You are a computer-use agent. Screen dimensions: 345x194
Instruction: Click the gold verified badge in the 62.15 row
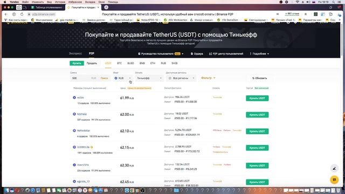pyautogui.click(x=92, y=147)
